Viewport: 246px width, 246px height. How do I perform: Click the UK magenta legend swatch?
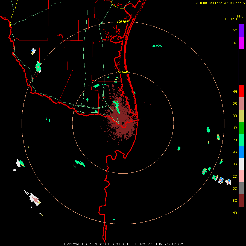[241, 43]
